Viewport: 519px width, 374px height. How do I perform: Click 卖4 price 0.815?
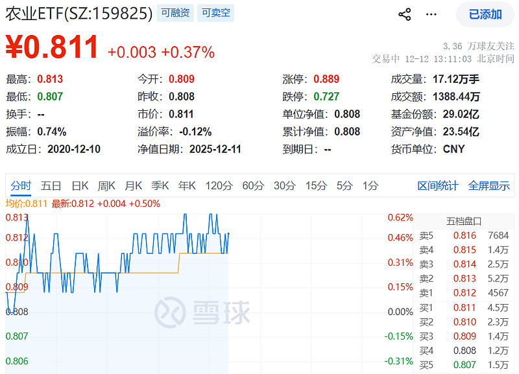pos(465,250)
